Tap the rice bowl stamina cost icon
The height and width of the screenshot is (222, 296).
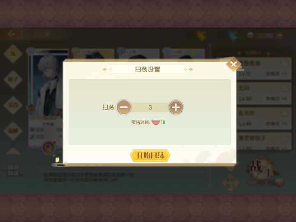click(156, 122)
